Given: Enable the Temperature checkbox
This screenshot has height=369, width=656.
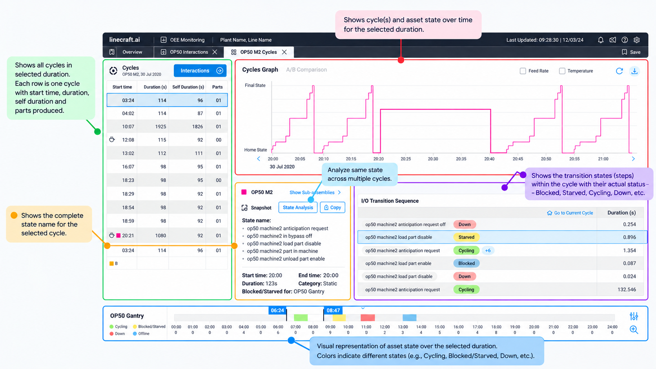Looking at the screenshot, I should click(562, 71).
